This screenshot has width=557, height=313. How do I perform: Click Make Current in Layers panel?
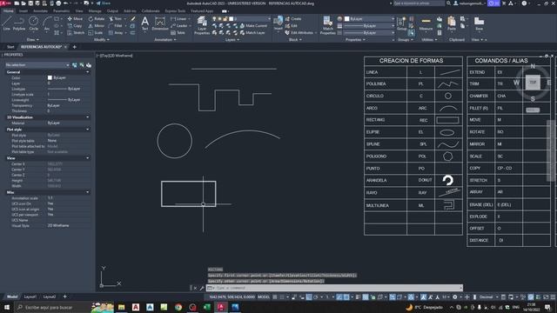253,25
